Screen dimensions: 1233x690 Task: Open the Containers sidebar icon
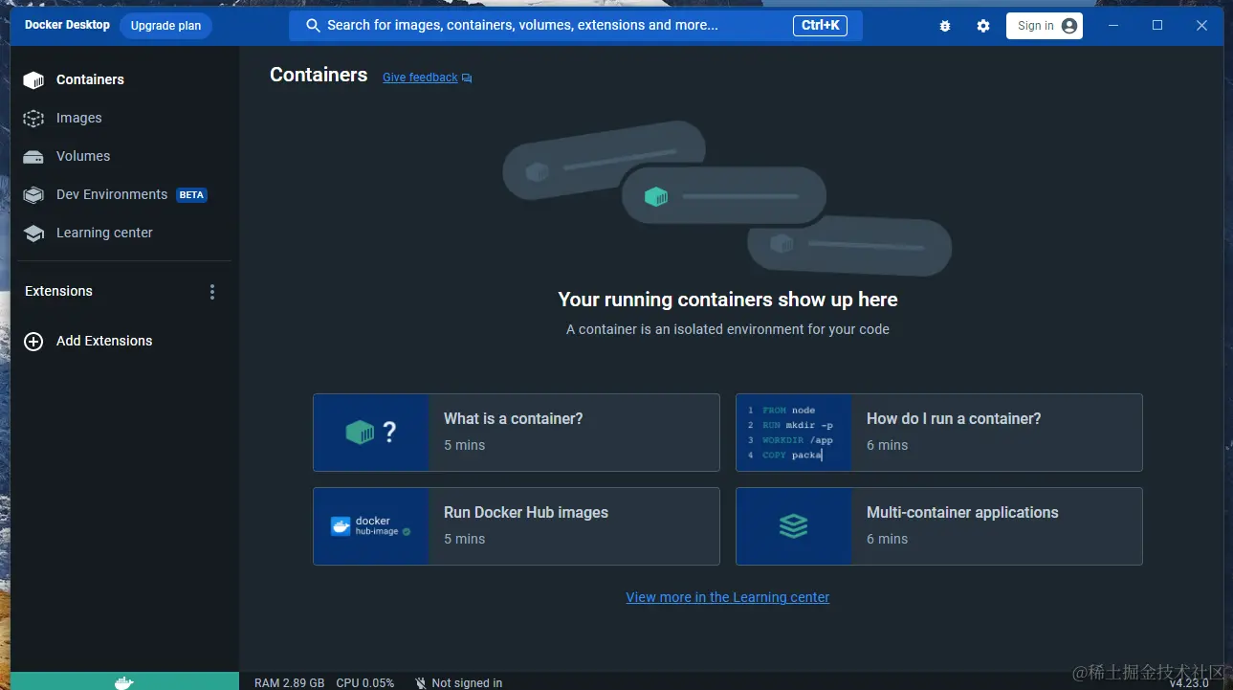pos(33,80)
